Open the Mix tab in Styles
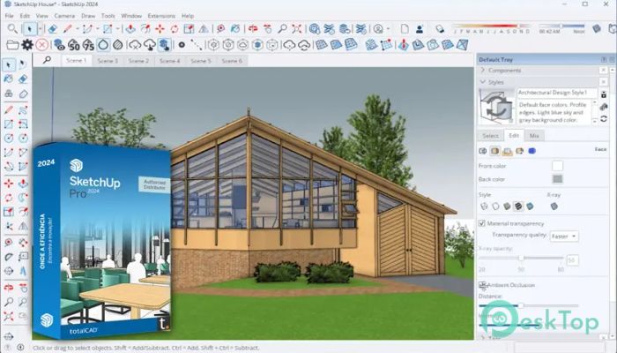The image size is (617, 353). click(x=534, y=136)
